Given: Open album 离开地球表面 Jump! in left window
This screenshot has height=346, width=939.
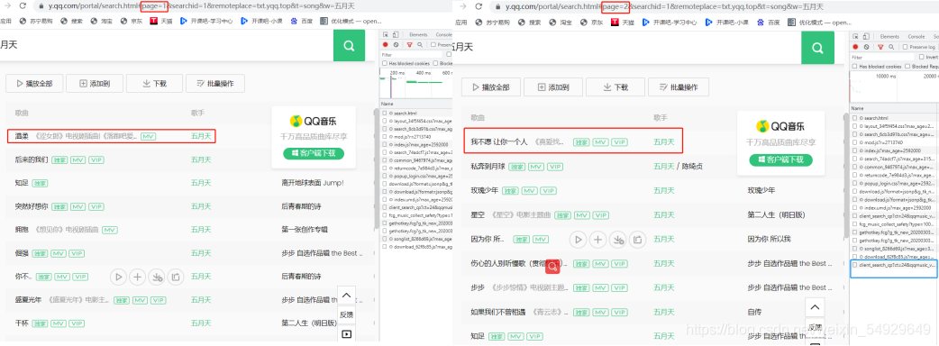Looking at the screenshot, I should click(x=313, y=183).
